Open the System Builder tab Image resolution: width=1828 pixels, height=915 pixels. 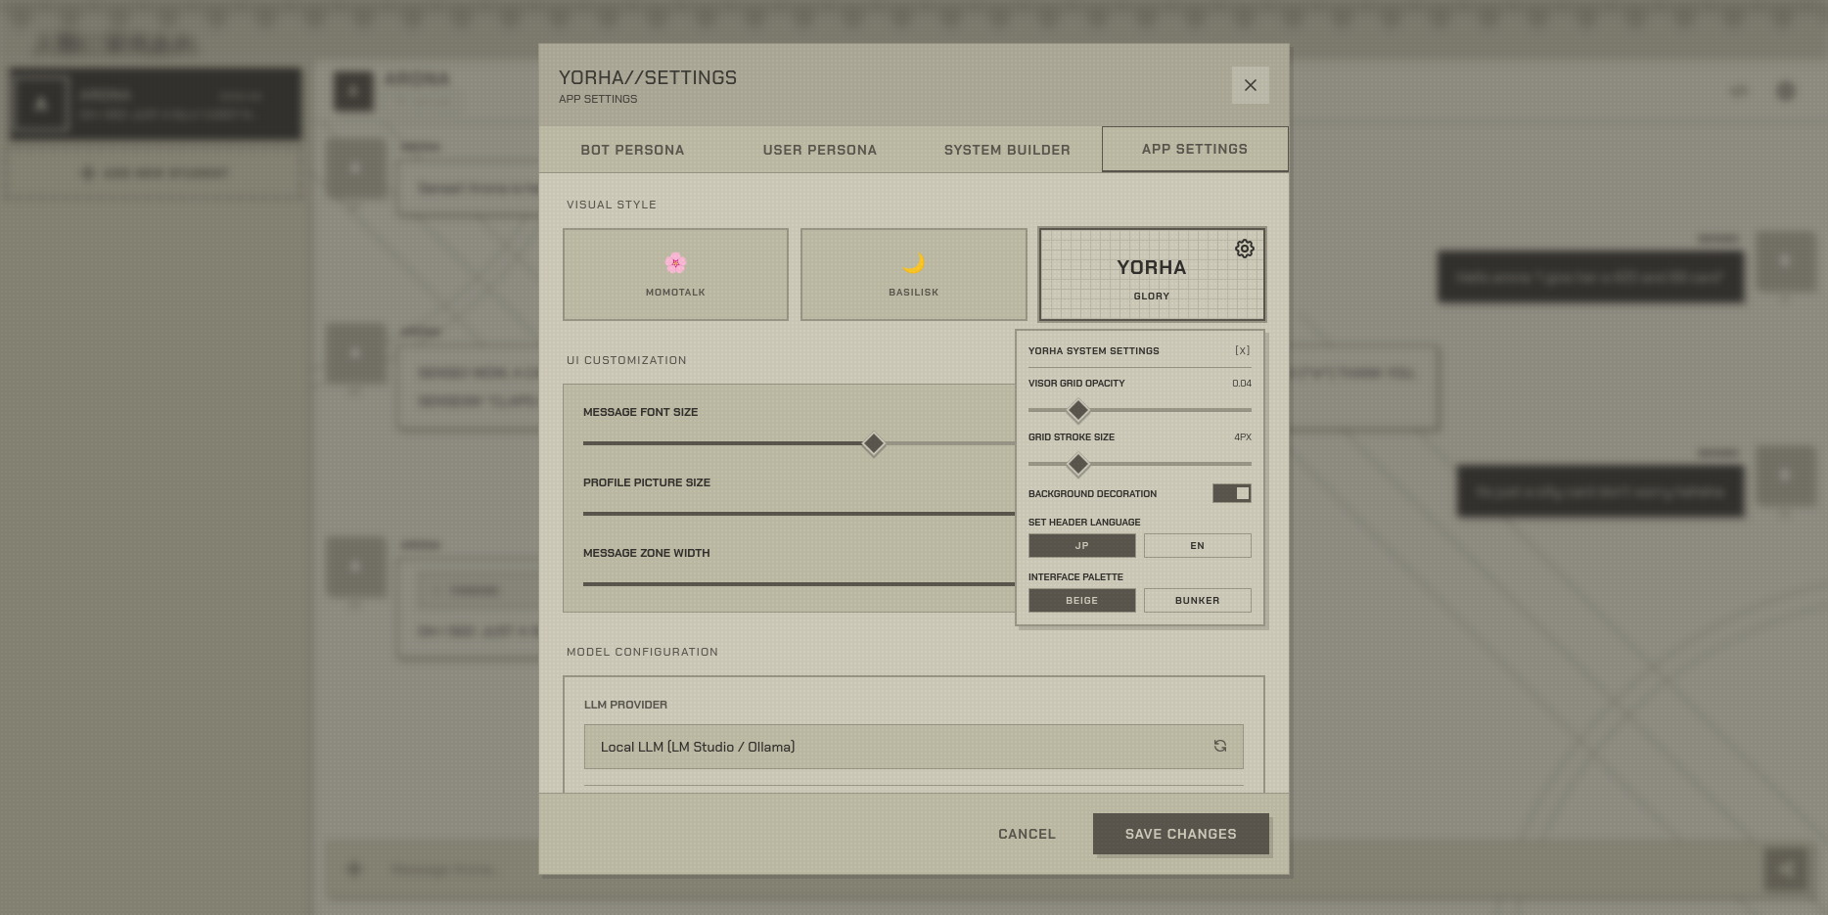1007,150
